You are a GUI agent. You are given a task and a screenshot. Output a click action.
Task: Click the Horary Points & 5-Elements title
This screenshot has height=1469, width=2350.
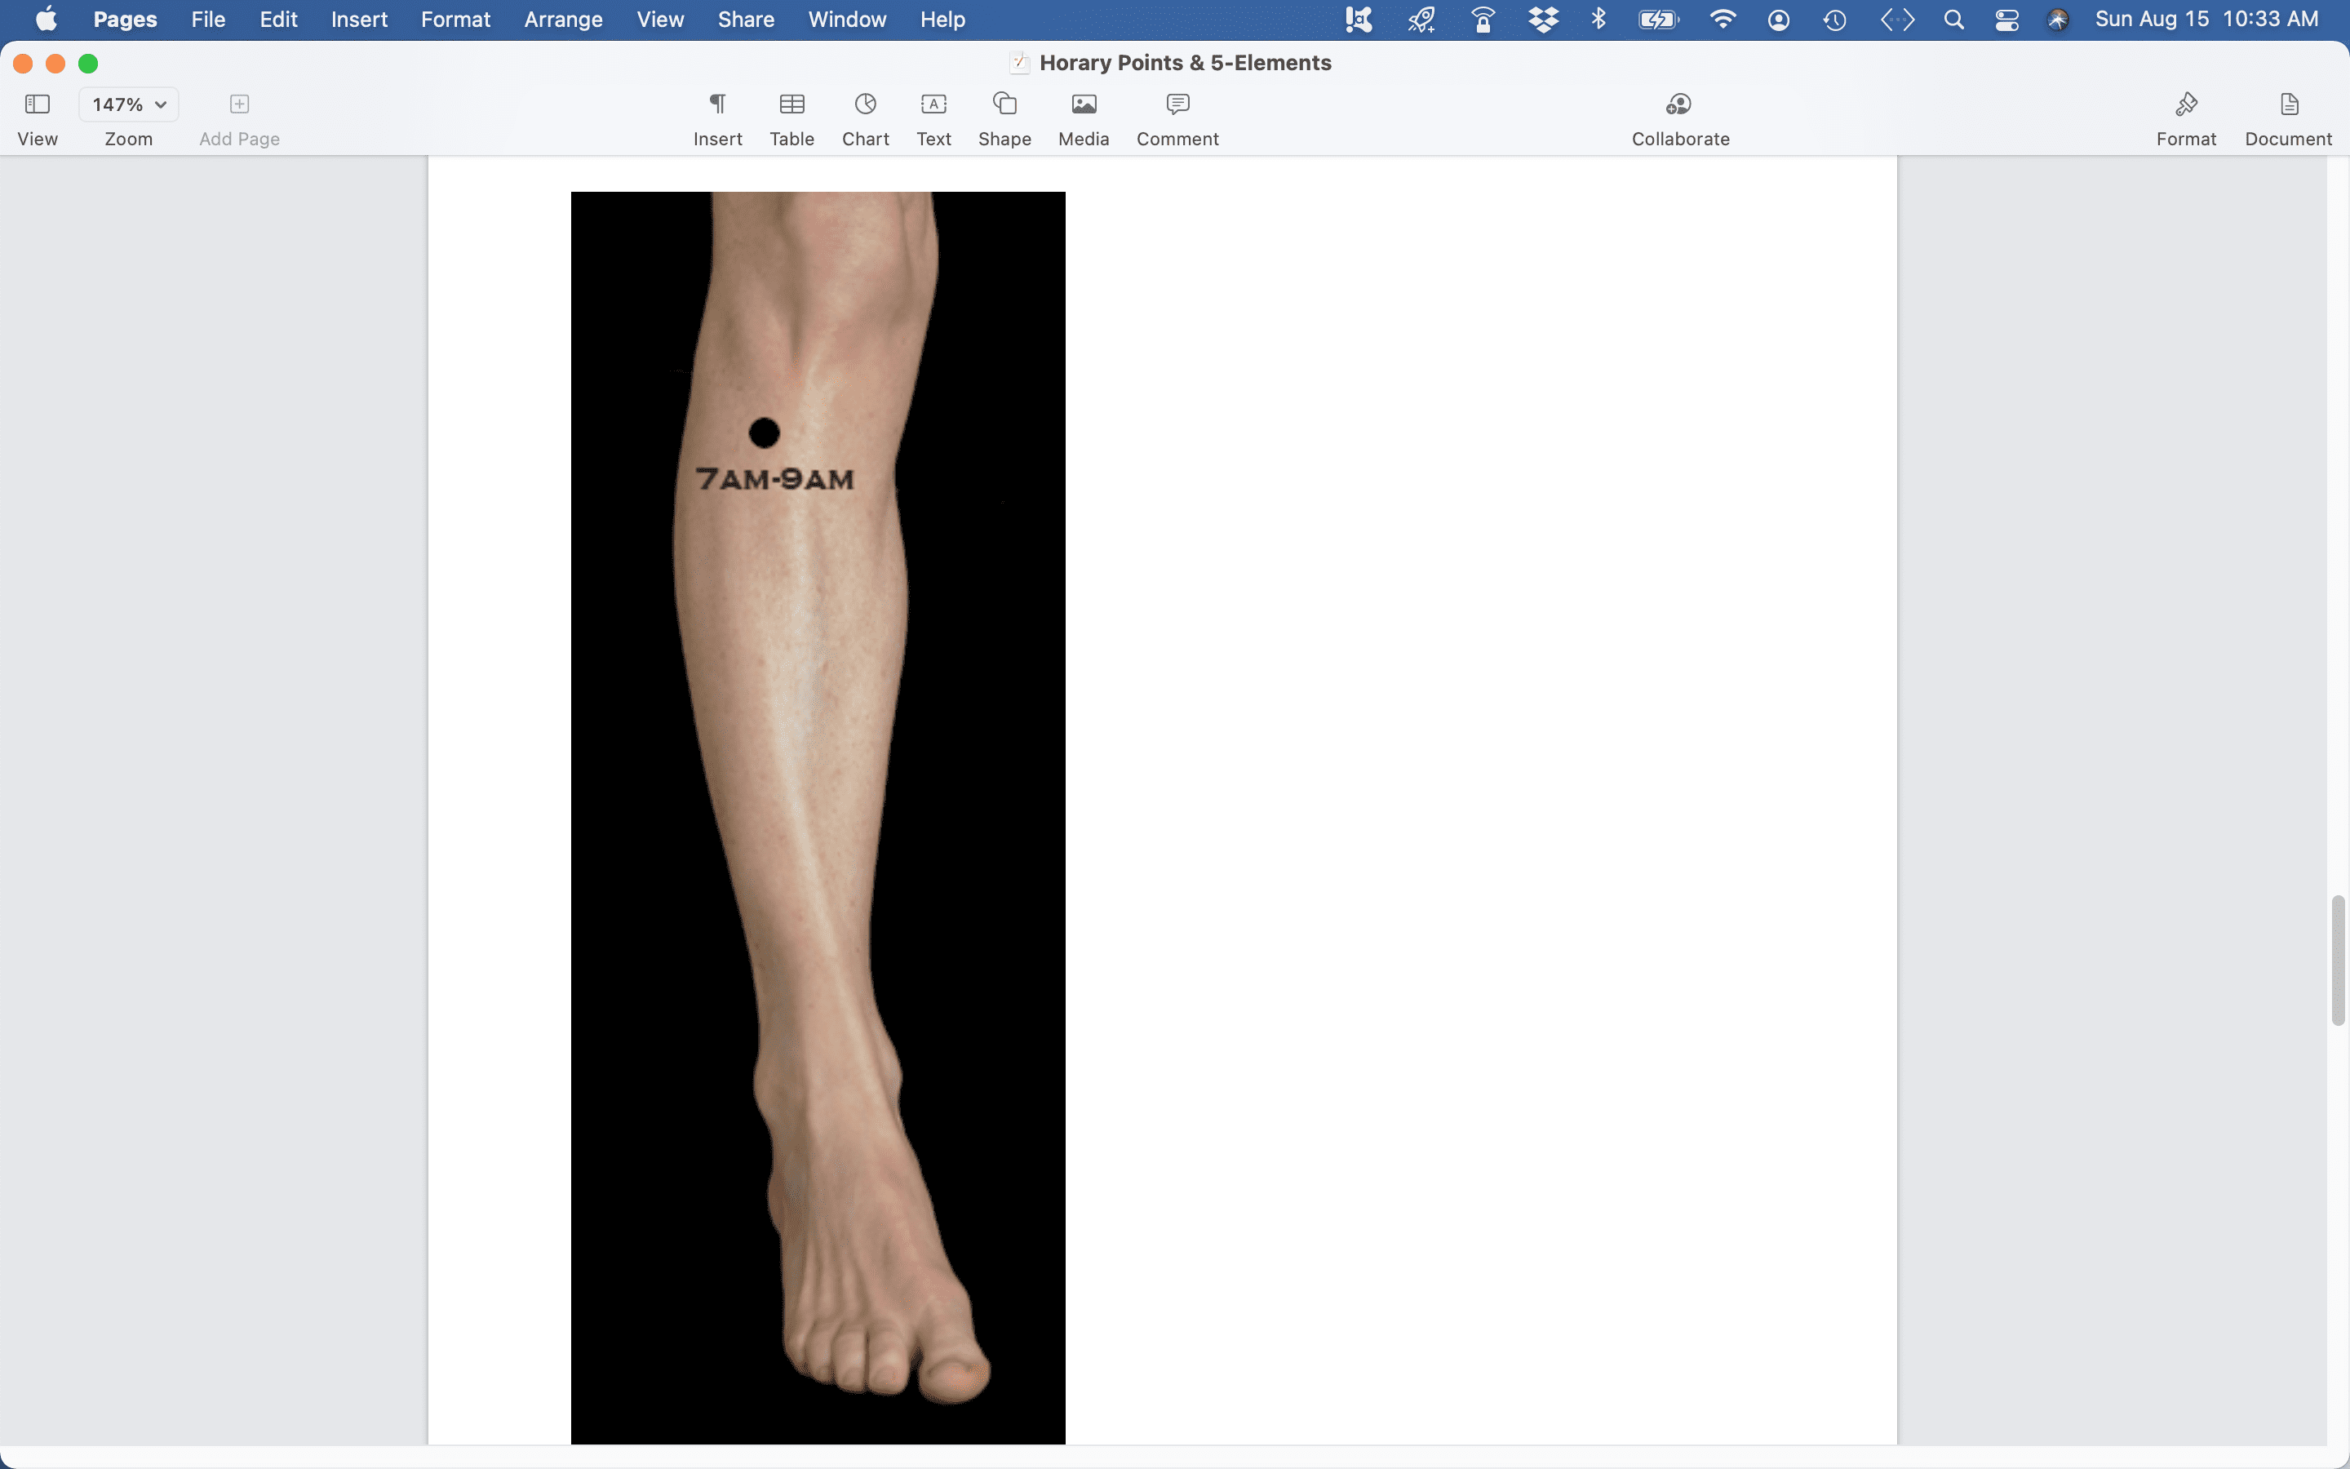(1184, 63)
